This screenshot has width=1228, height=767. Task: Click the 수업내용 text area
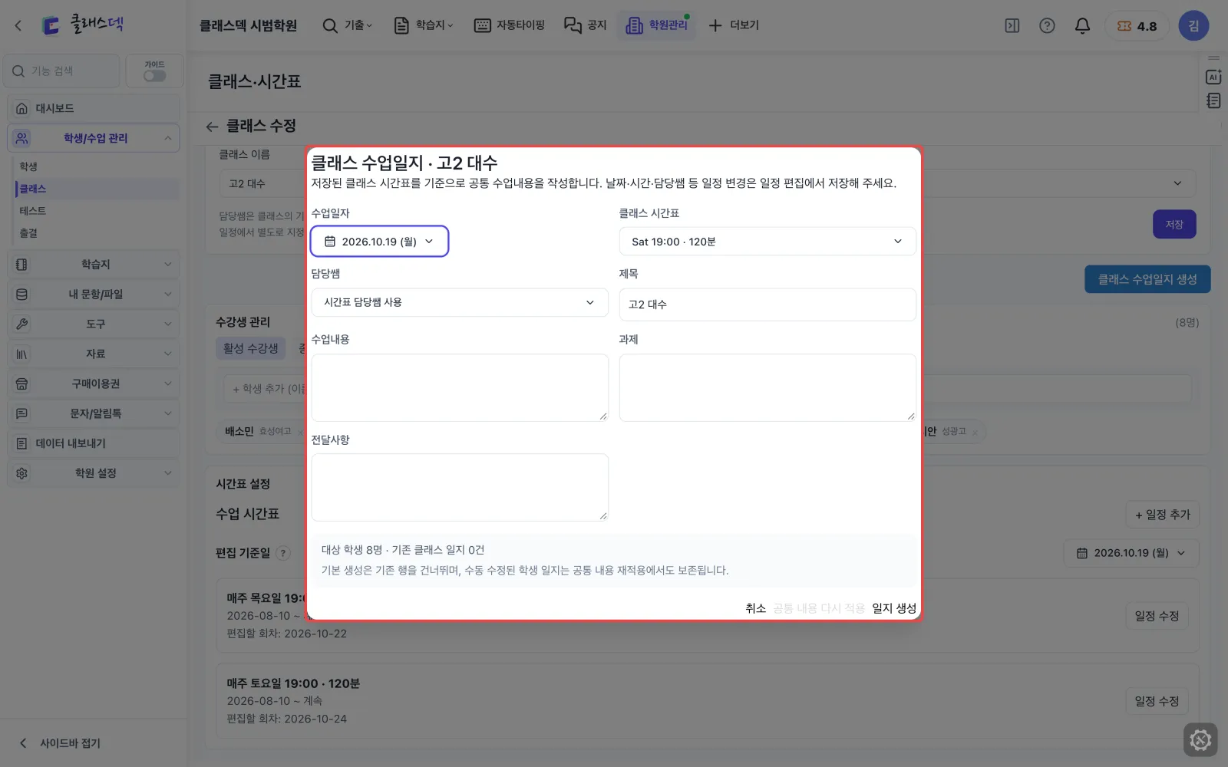(x=460, y=387)
